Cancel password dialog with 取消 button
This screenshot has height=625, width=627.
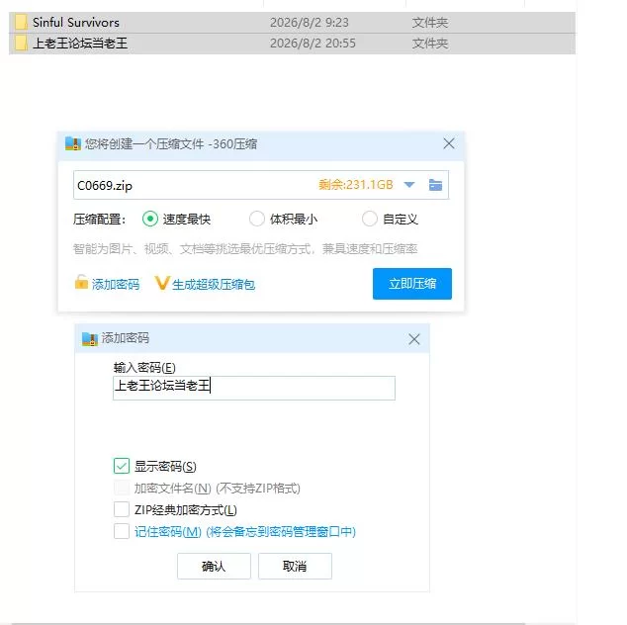point(295,566)
